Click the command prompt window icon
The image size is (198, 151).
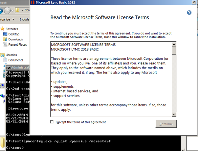8,68
